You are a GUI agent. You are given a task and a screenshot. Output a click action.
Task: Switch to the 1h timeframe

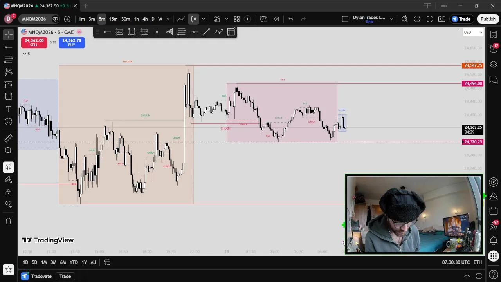click(x=136, y=19)
